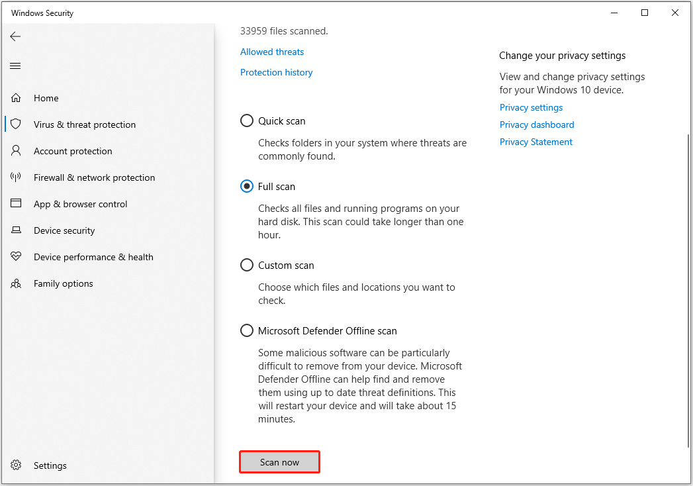The width and height of the screenshot is (693, 486).
Task: Click the Device security laptop icon
Action: (17, 230)
